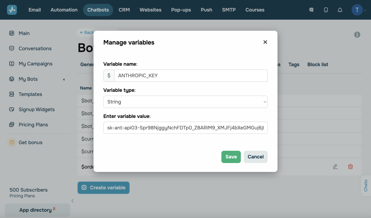Image resolution: width=371 pixels, height=218 pixels.
Task: Collapse the sidebar with the chevron arrow
Action: tap(73, 201)
